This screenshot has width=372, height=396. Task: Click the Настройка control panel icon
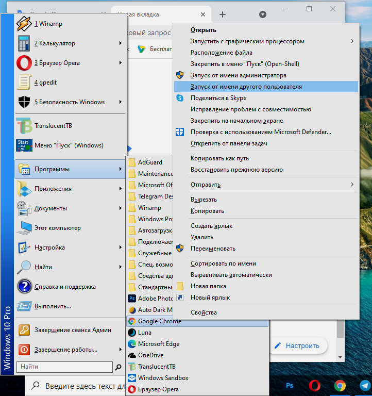point(24,247)
